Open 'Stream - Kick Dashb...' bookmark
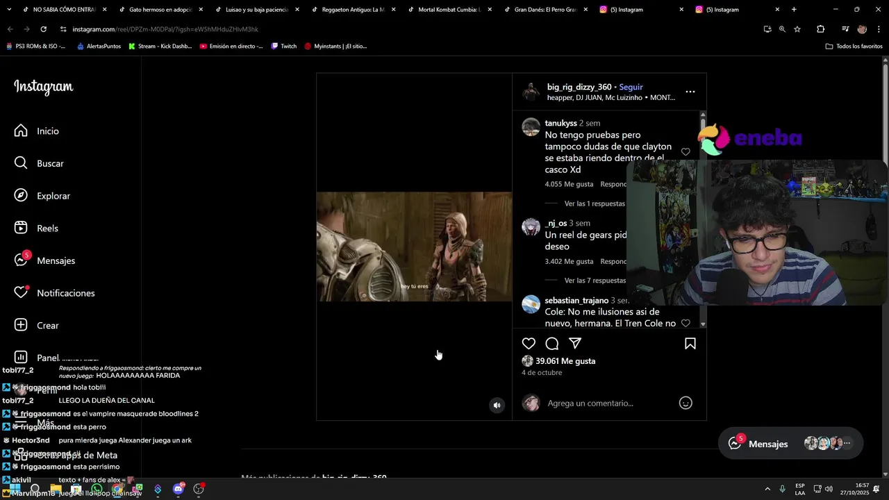 pyautogui.click(x=160, y=46)
